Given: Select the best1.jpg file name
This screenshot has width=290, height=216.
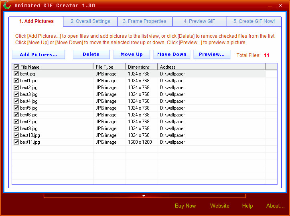Looking at the screenshot, I should click(x=29, y=81).
